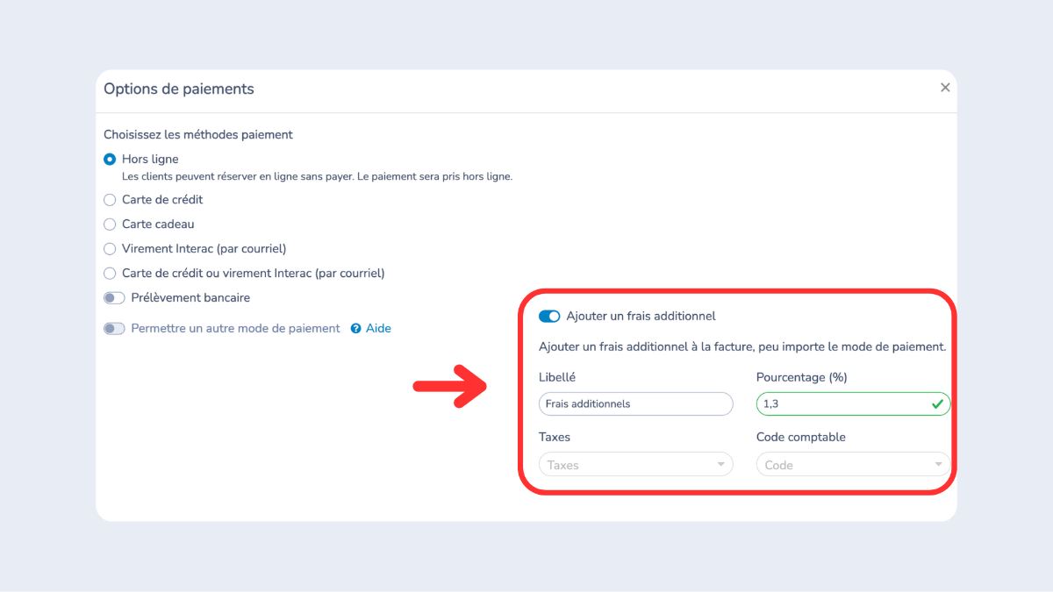The height and width of the screenshot is (592, 1053).
Task: Click the Taxes label above the dropdown
Action: pos(555,438)
